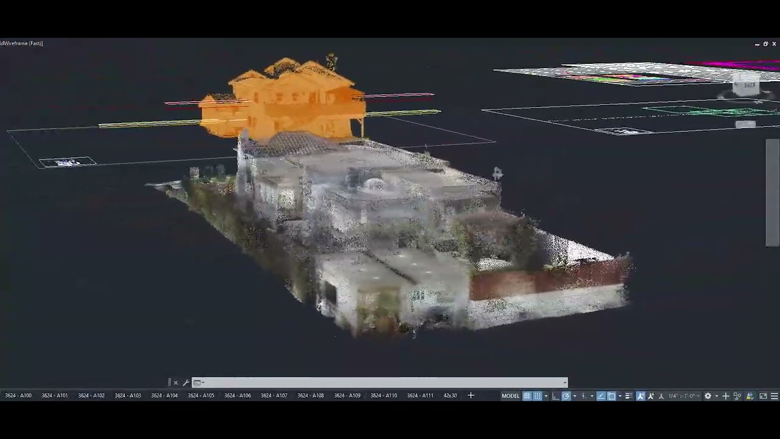
Task: Click the ViewCube BACK face
Action: 749,86
